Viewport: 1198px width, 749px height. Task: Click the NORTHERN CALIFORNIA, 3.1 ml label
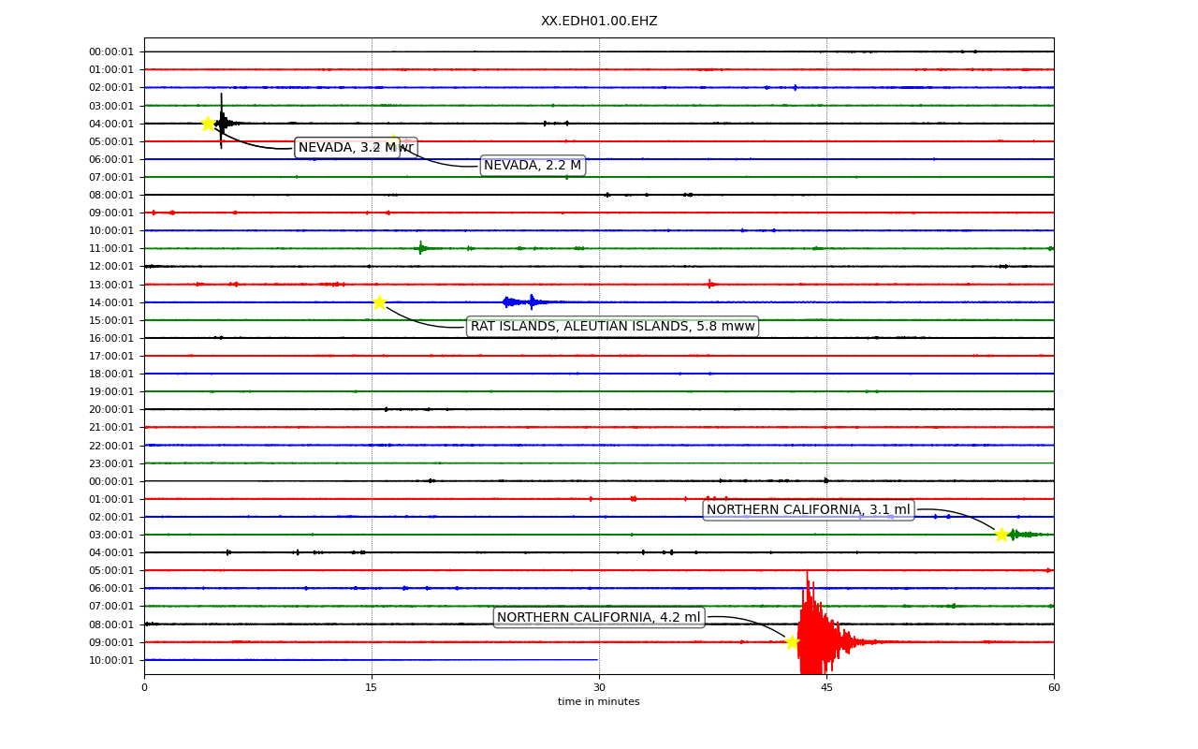click(x=809, y=510)
